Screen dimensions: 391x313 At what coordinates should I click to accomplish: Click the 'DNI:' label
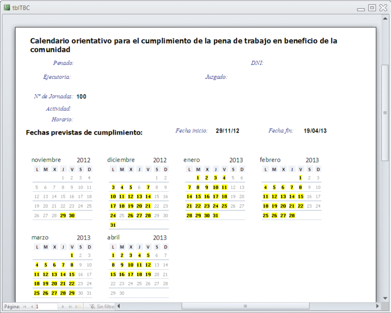click(x=257, y=63)
